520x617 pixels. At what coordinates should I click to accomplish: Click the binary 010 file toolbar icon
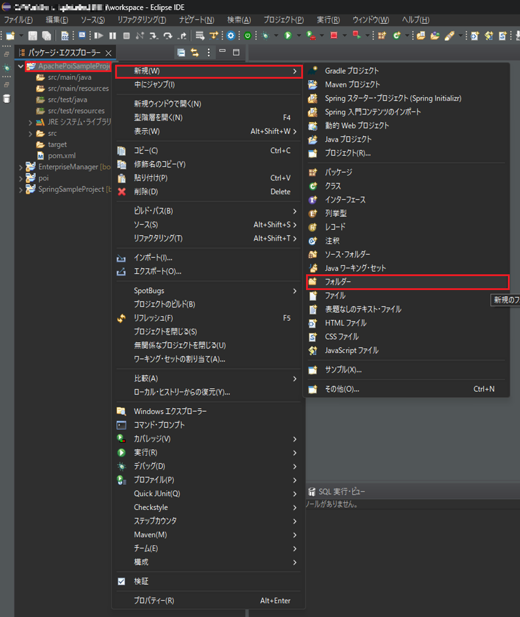pyautogui.click(x=65, y=36)
